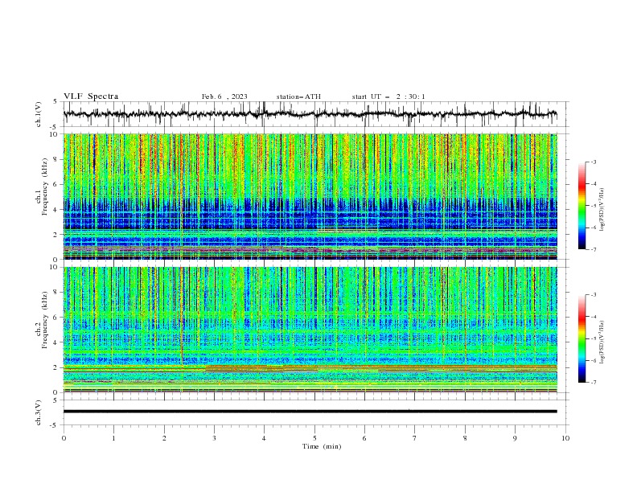Click the '-7' value on ch.1 color bar

[x=594, y=249]
